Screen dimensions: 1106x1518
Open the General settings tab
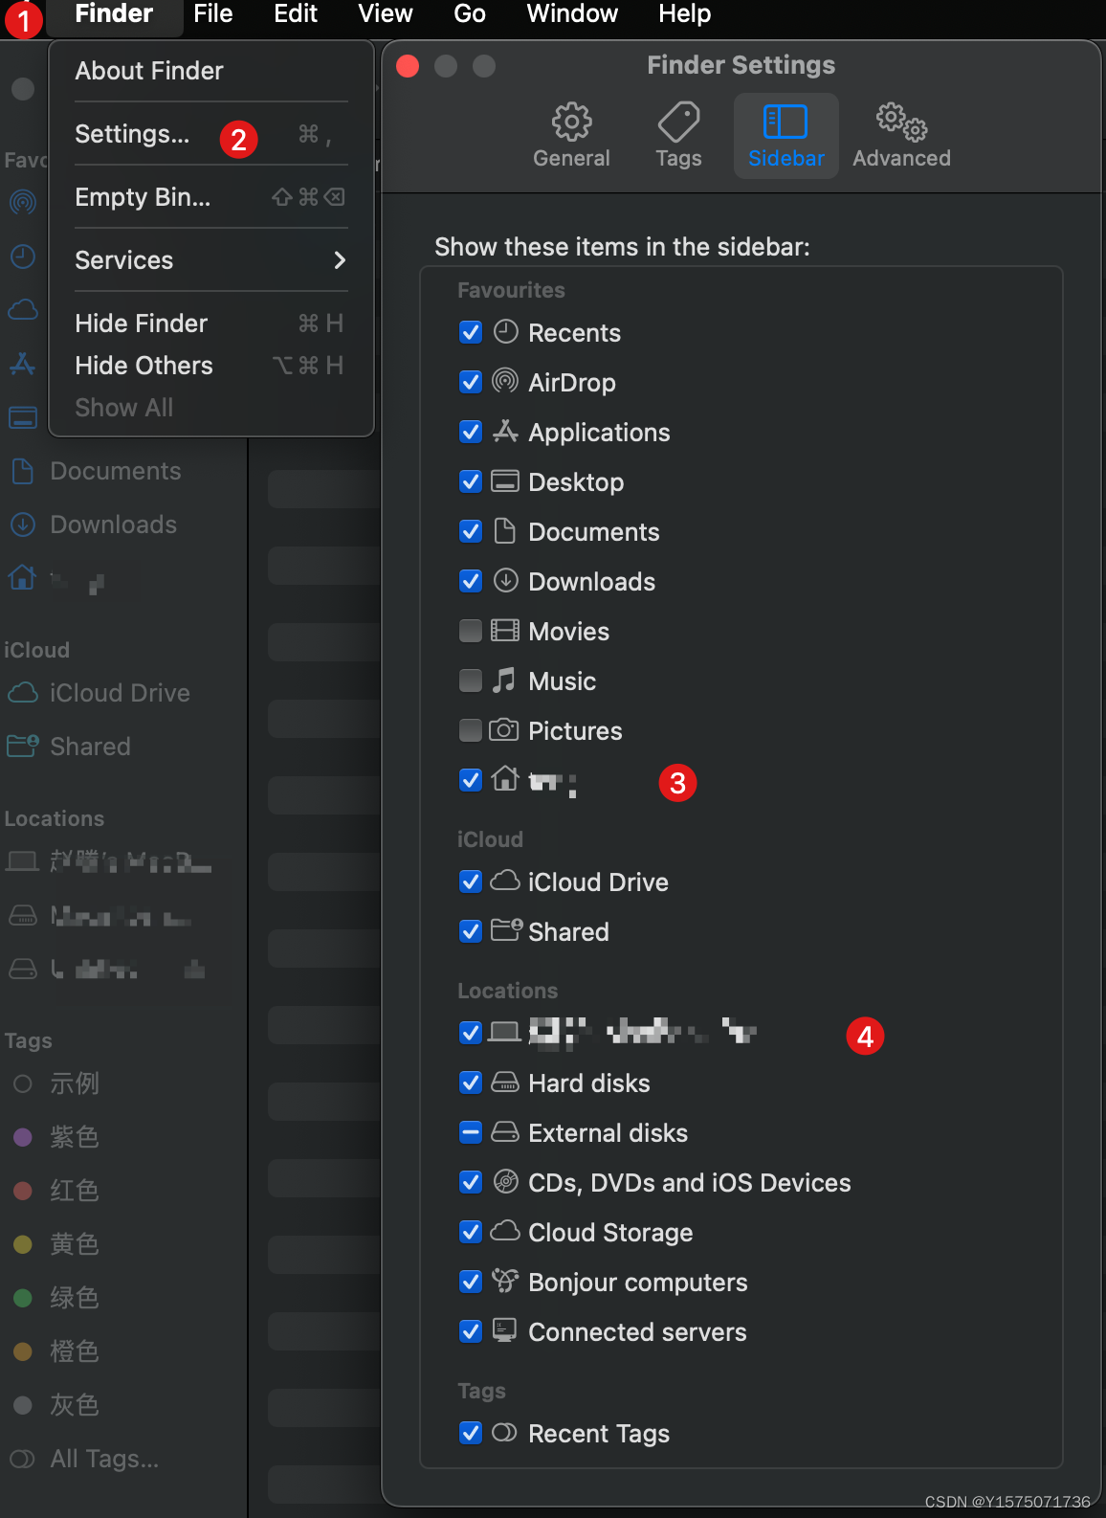pyautogui.click(x=571, y=136)
